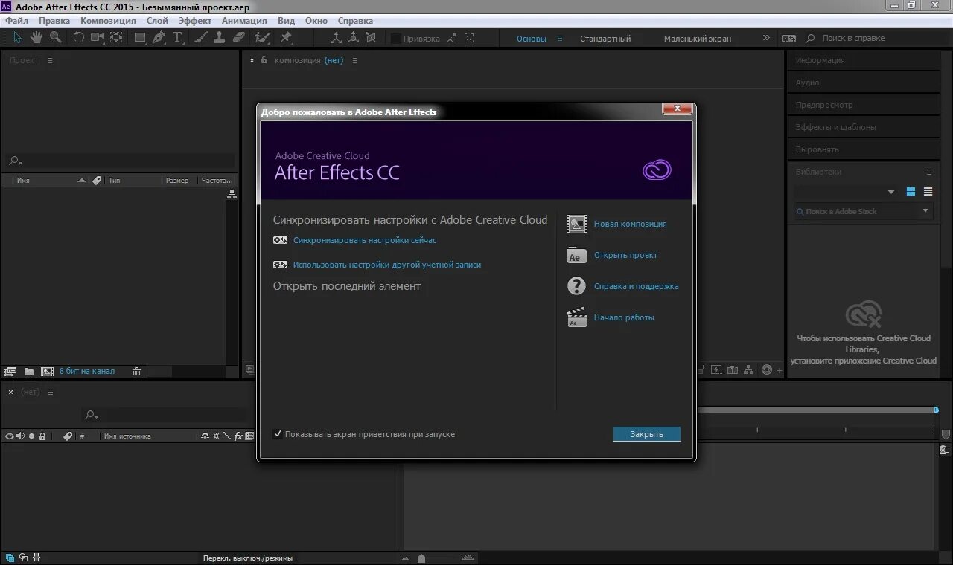Screen dimensions: 953x565
Task: Toggle the Привязка snapping checkbox
Action: (x=395, y=39)
